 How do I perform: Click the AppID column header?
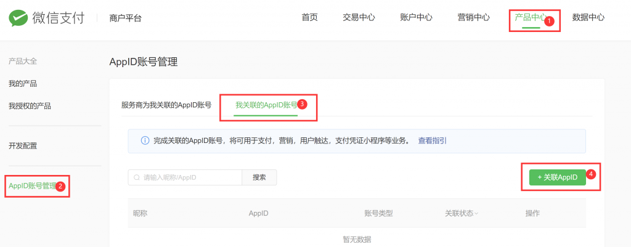258,213
